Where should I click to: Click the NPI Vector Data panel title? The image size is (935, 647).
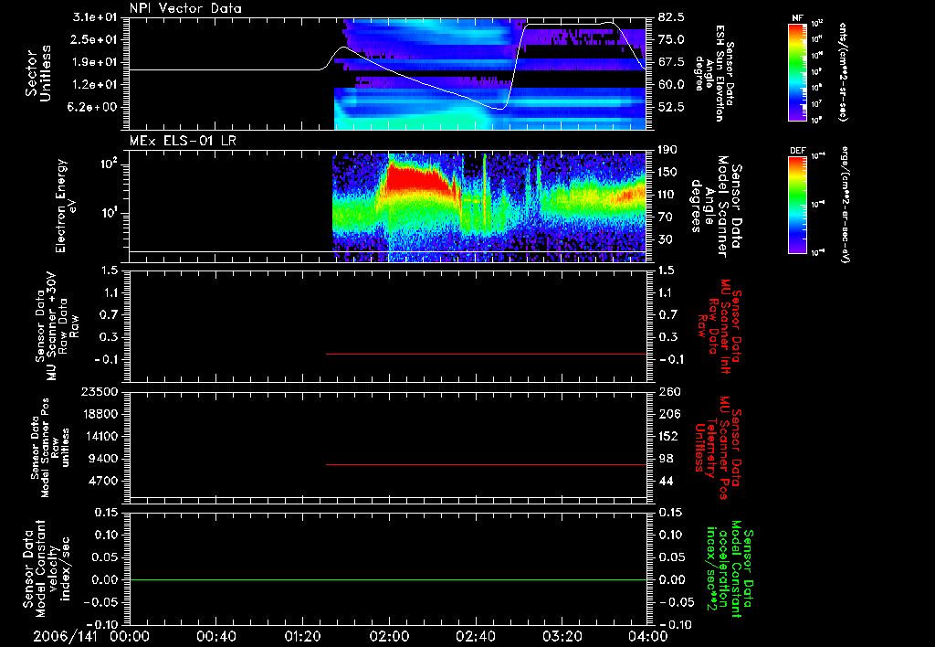(185, 8)
